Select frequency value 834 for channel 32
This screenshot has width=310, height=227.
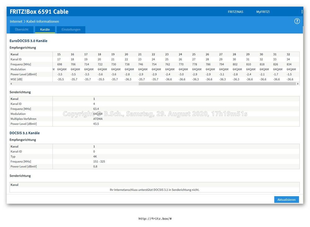(289, 64)
